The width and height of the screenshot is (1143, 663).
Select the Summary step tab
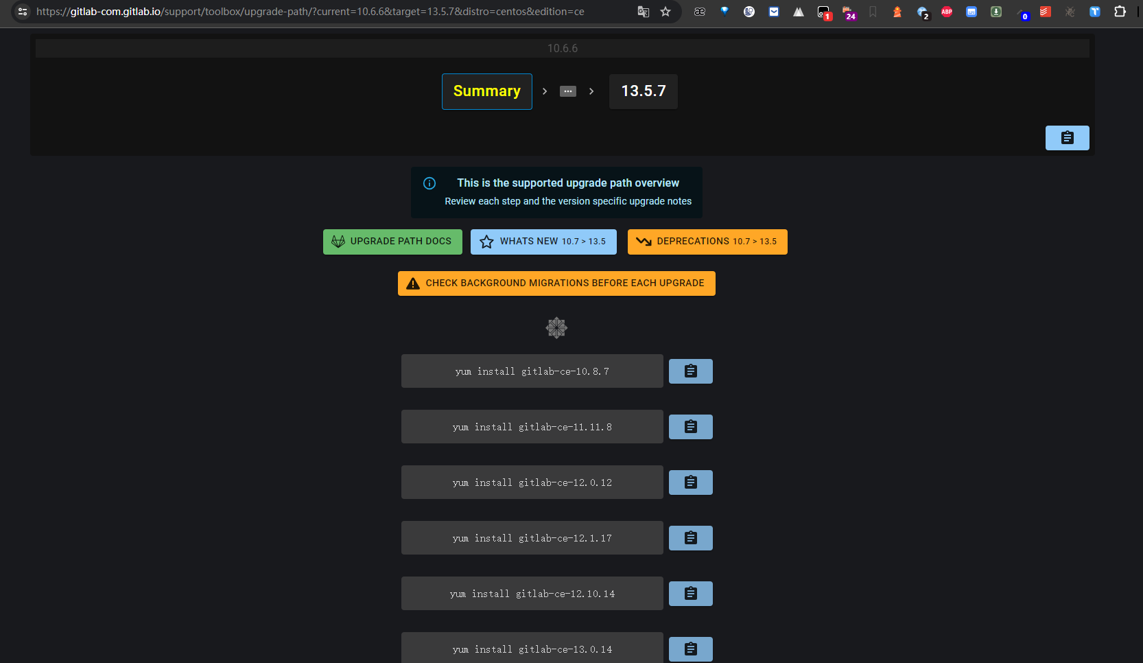click(487, 91)
